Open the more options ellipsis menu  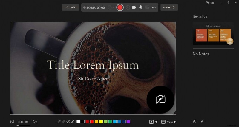(x=154, y=7)
